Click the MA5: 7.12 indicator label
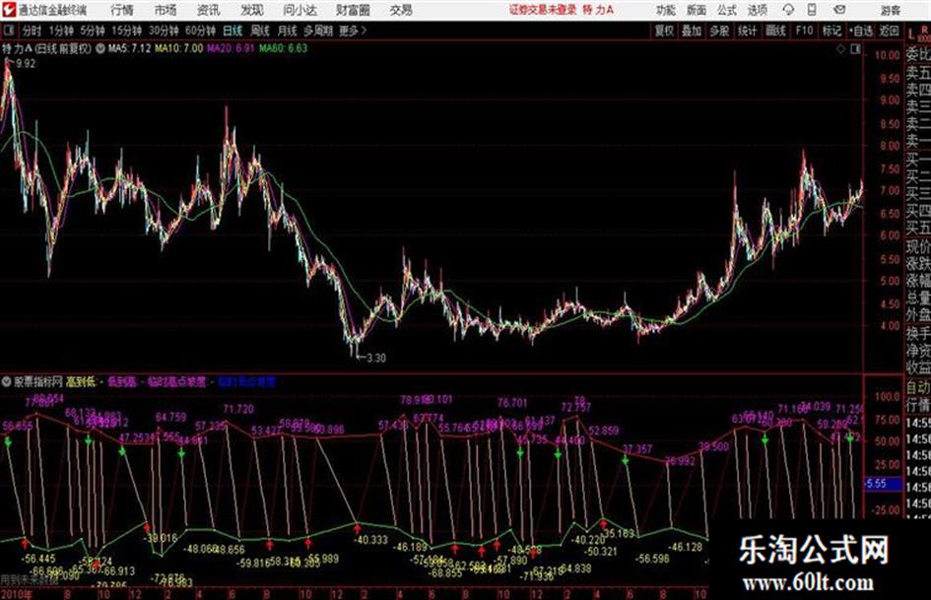The width and height of the screenshot is (931, 600). [x=129, y=48]
